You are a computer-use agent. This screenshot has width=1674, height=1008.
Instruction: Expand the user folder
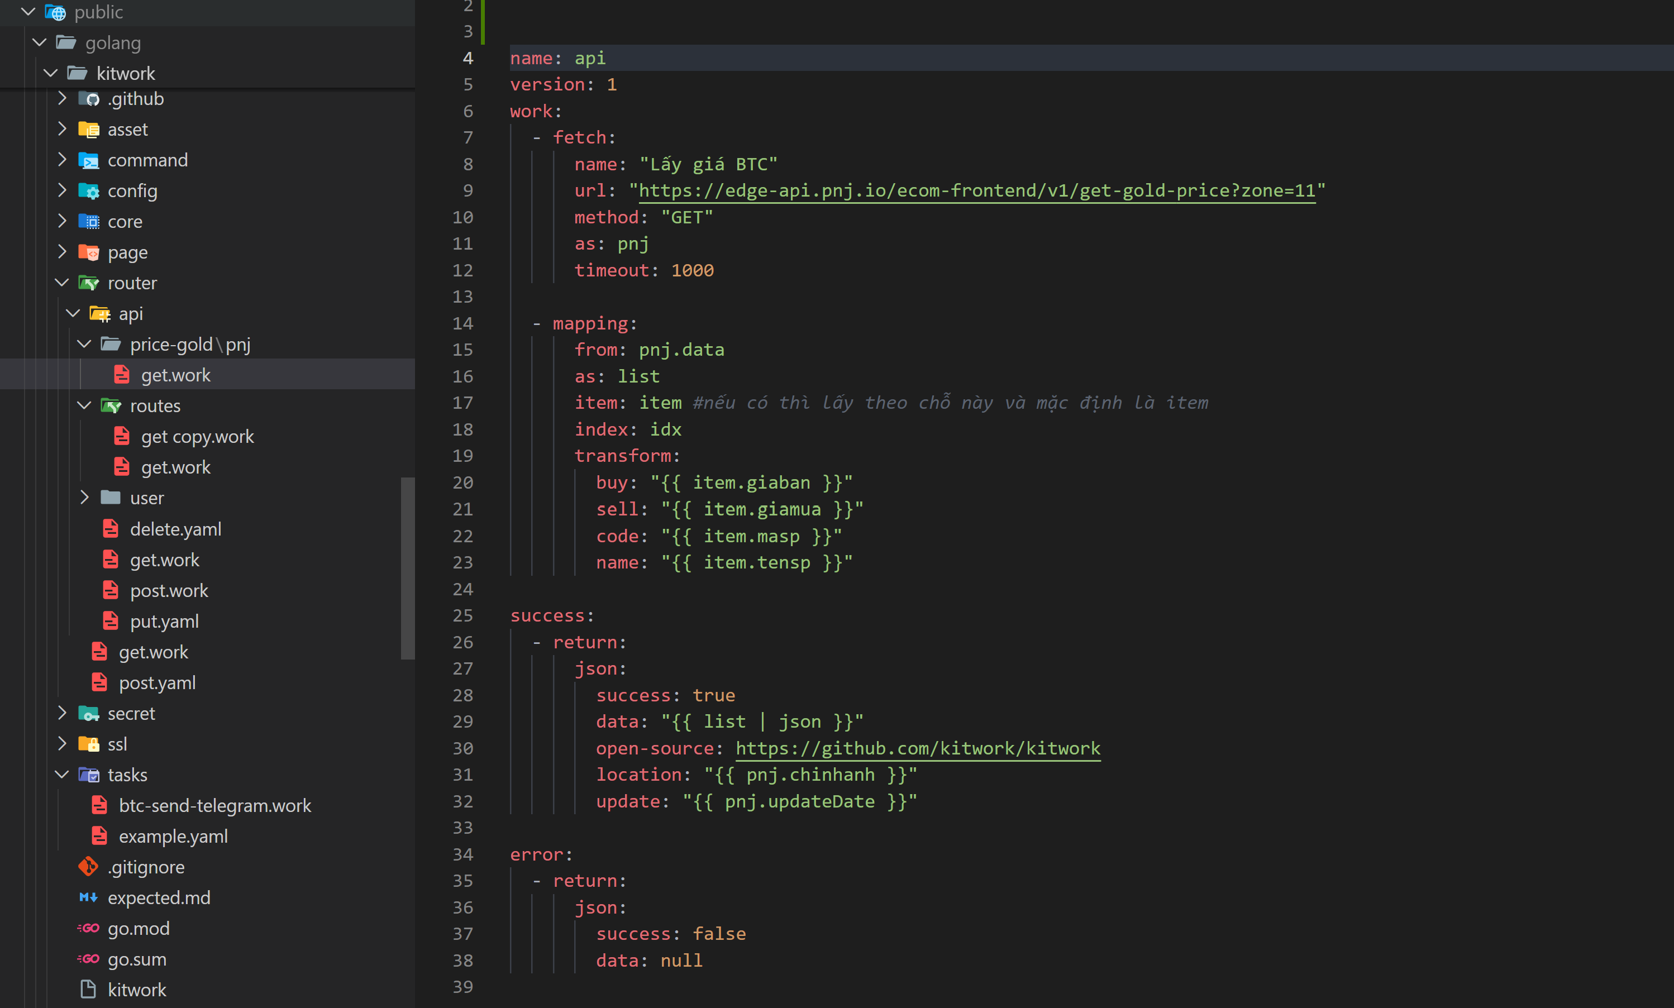point(85,497)
